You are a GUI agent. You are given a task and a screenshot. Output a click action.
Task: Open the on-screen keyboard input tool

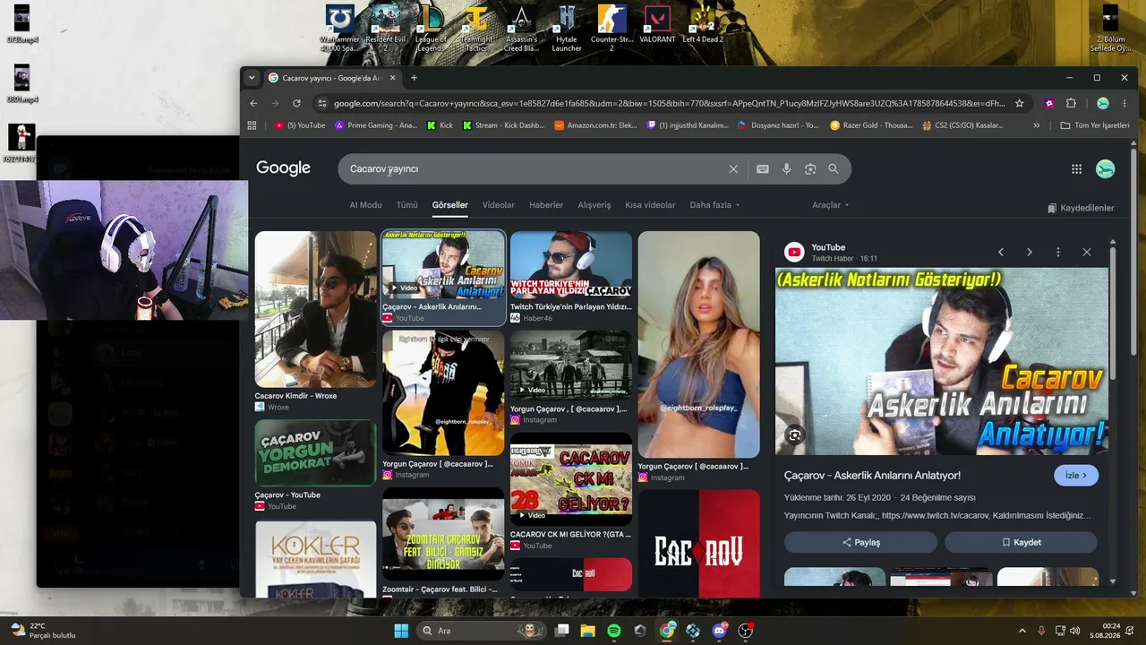point(763,168)
